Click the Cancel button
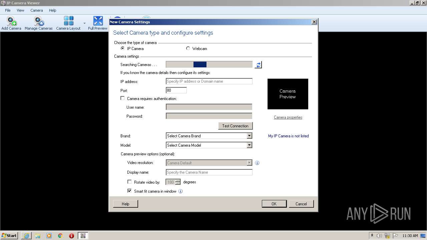Image resolution: width=427 pixels, height=240 pixels. [301, 204]
